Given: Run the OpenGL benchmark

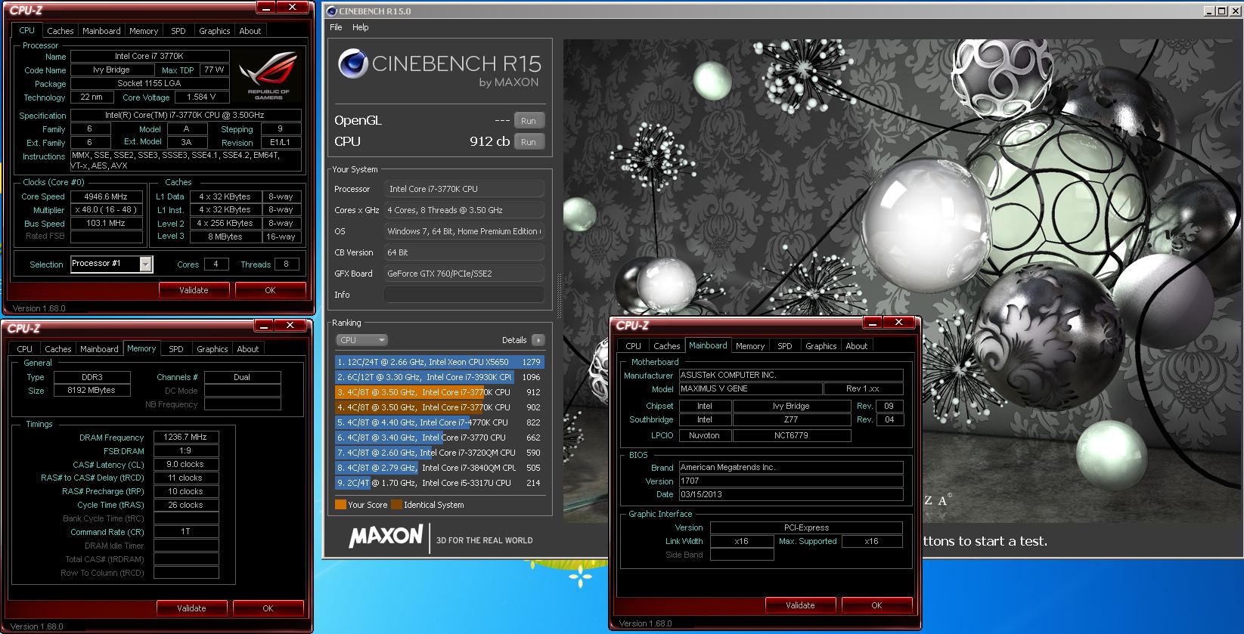Looking at the screenshot, I should point(529,121).
